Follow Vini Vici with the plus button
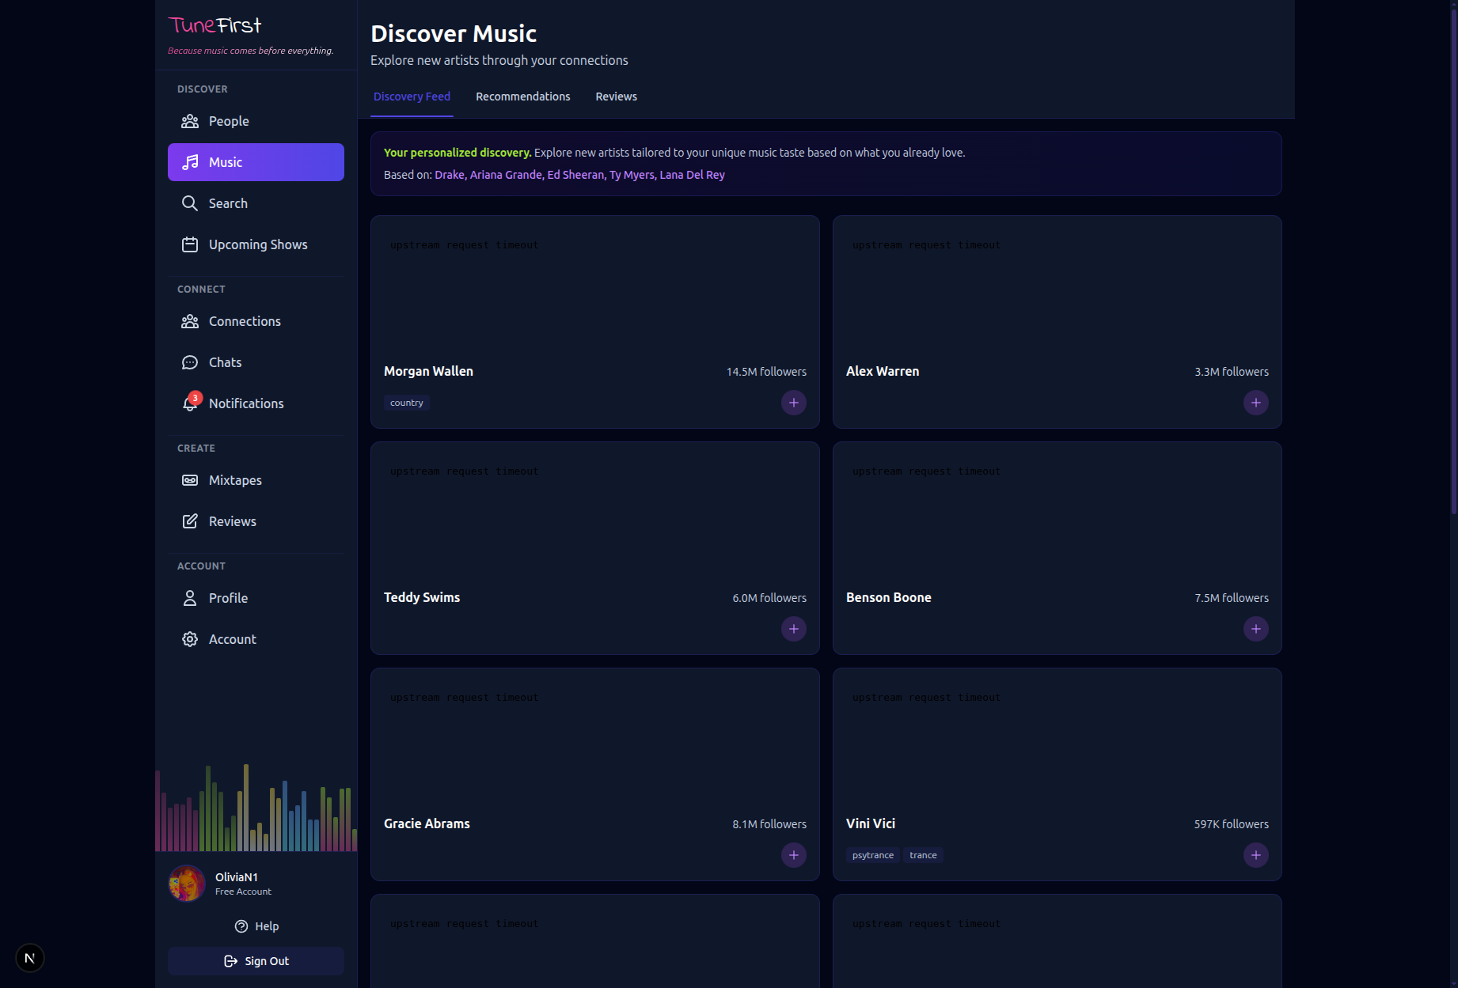This screenshot has width=1458, height=988. click(1255, 854)
